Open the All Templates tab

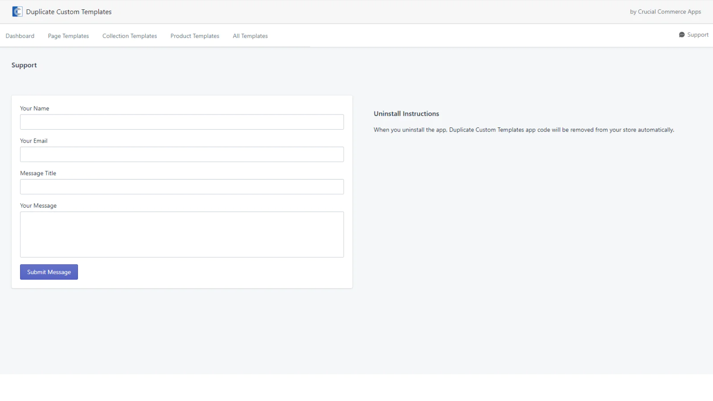click(x=250, y=36)
